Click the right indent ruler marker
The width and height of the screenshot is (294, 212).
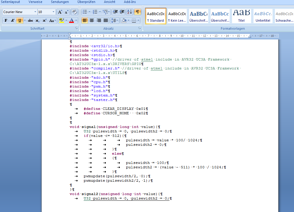250,37
